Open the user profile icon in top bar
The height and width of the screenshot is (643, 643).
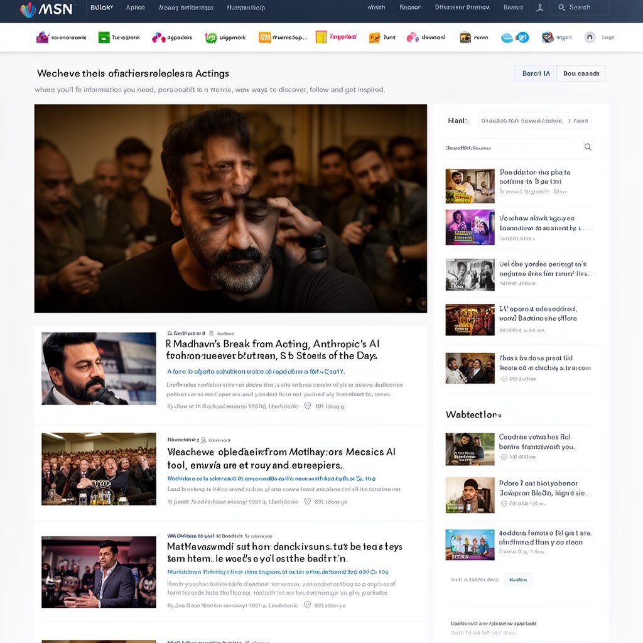pyautogui.click(x=540, y=8)
